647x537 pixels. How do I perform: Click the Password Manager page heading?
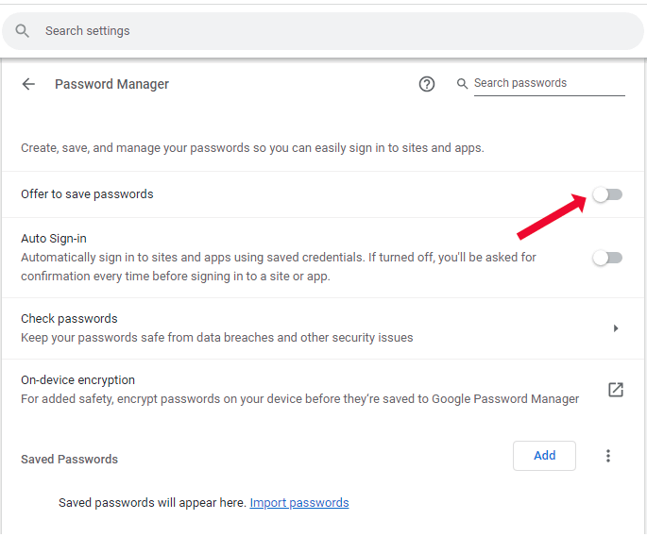click(x=111, y=84)
